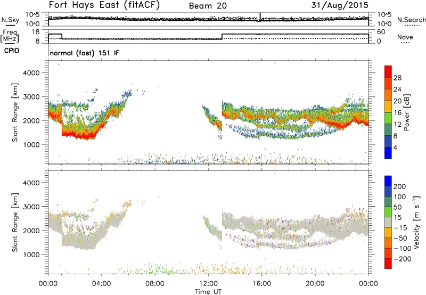
Task: Click the frequency step-up line near 13:00
Action: (222, 37)
